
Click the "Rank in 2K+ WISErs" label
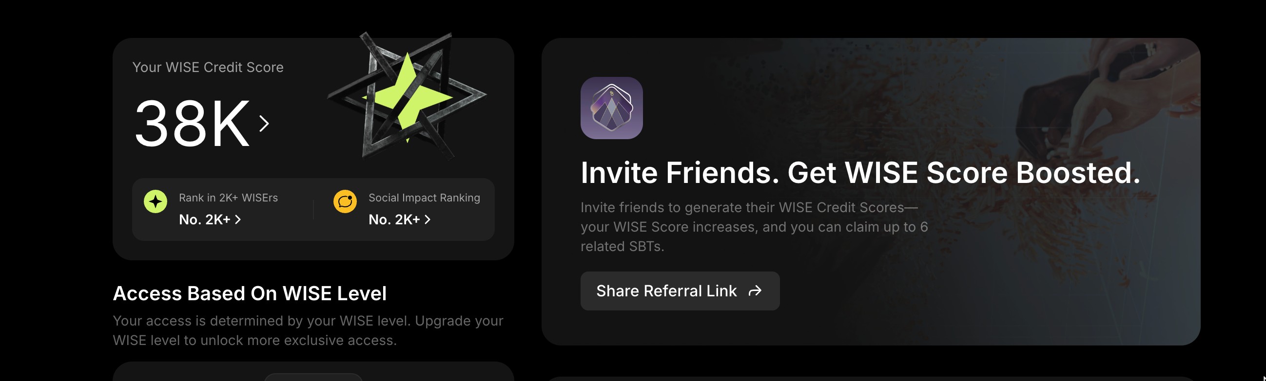click(228, 198)
